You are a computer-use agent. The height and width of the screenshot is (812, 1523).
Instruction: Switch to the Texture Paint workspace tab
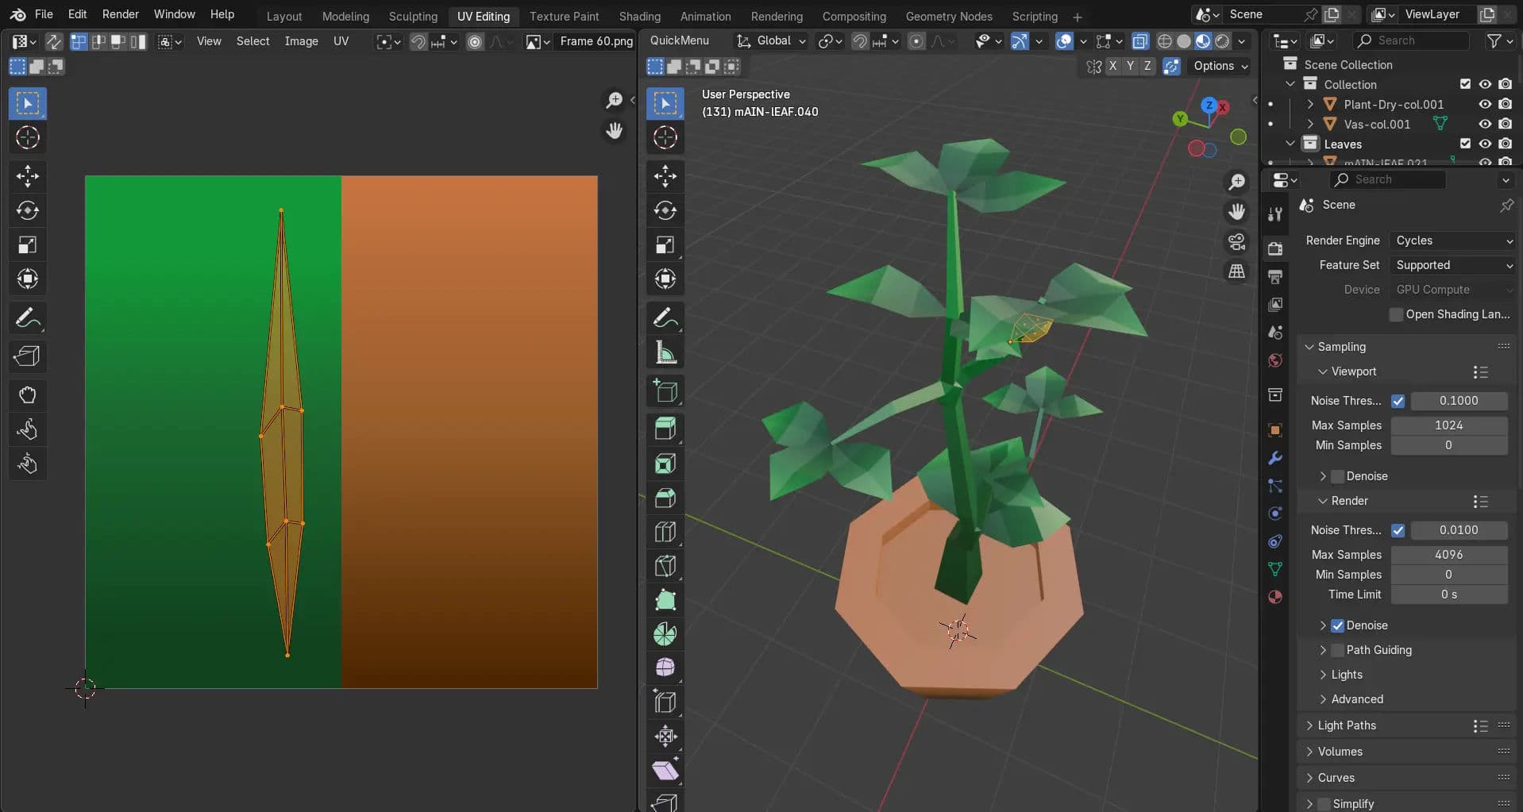click(x=564, y=16)
